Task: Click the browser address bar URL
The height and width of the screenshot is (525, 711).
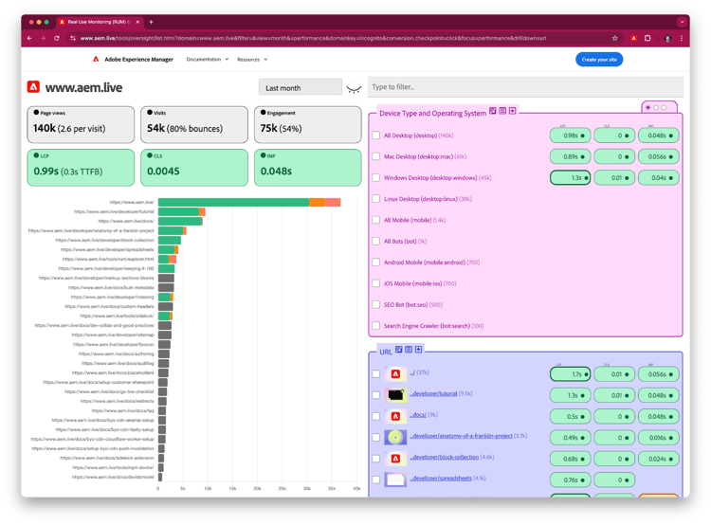Action: tap(313, 38)
